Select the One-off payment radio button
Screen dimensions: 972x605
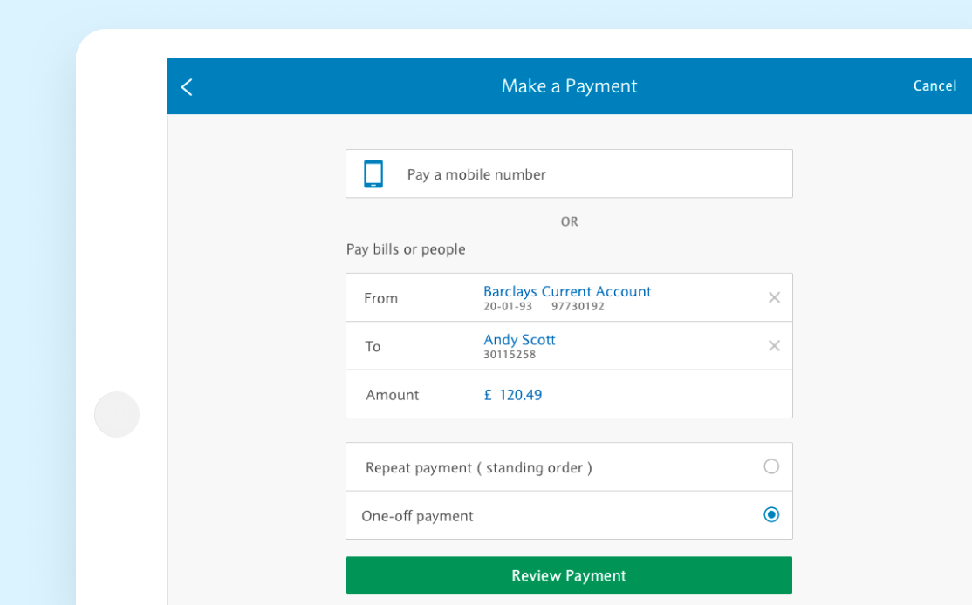pyautogui.click(x=771, y=515)
